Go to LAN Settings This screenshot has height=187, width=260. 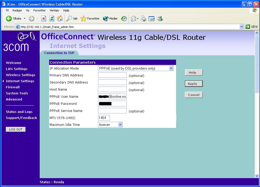[17, 69]
